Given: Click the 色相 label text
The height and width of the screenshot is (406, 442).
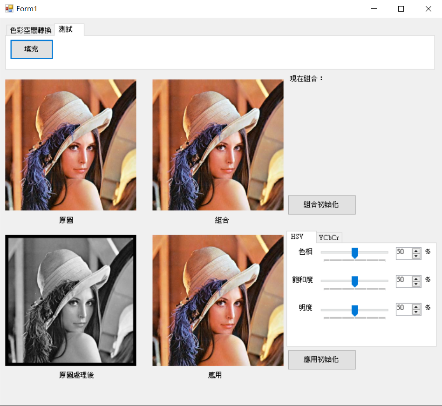Looking at the screenshot, I should pyautogui.click(x=306, y=251).
